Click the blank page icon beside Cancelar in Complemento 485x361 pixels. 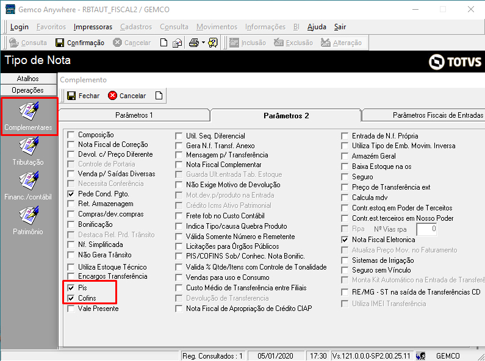159,96
